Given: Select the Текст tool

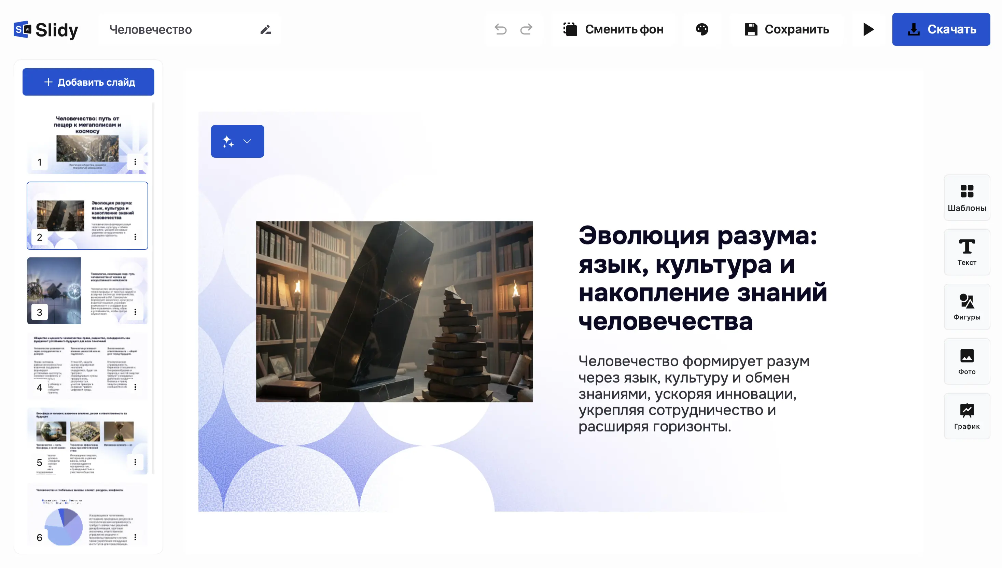Looking at the screenshot, I should (967, 252).
